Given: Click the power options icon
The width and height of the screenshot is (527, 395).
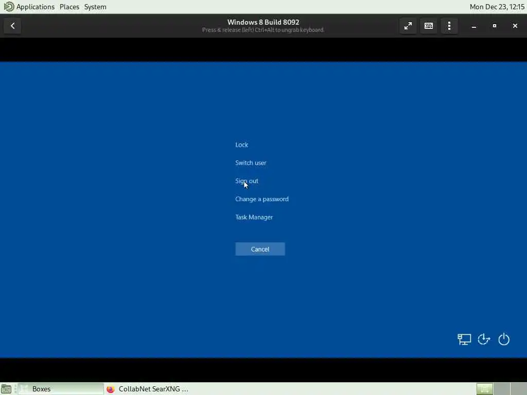Looking at the screenshot, I should pyautogui.click(x=504, y=339).
